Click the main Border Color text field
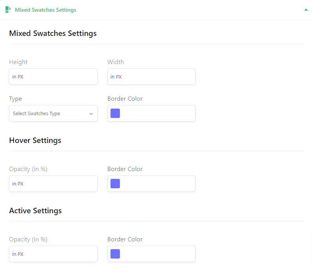This screenshot has width=312, height=273. 152,113
